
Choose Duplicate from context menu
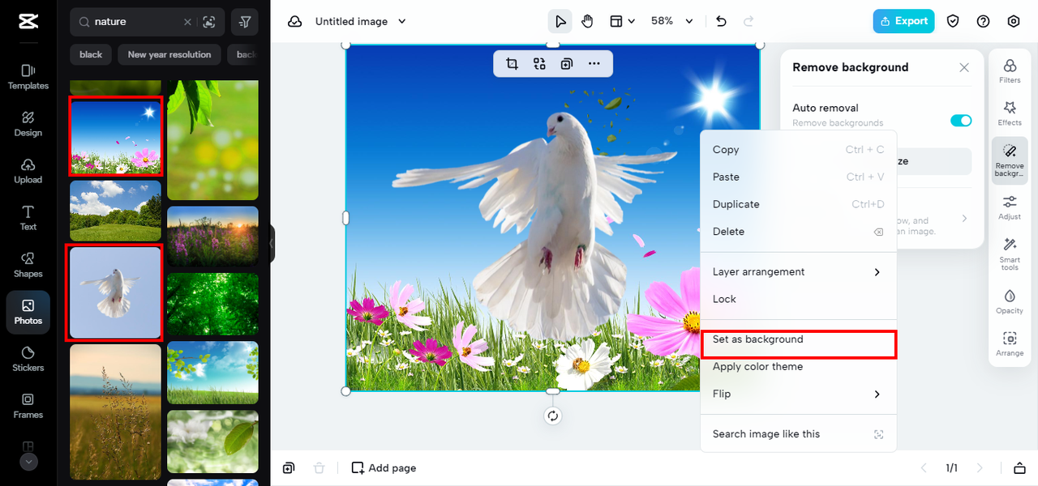(x=799, y=204)
